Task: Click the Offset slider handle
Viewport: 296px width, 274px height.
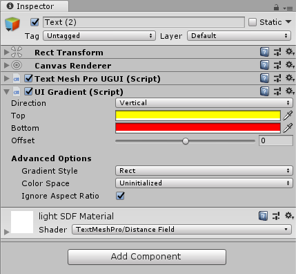Action: pos(186,141)
